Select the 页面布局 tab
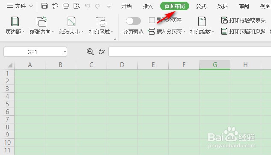 [x=175, y=6]
